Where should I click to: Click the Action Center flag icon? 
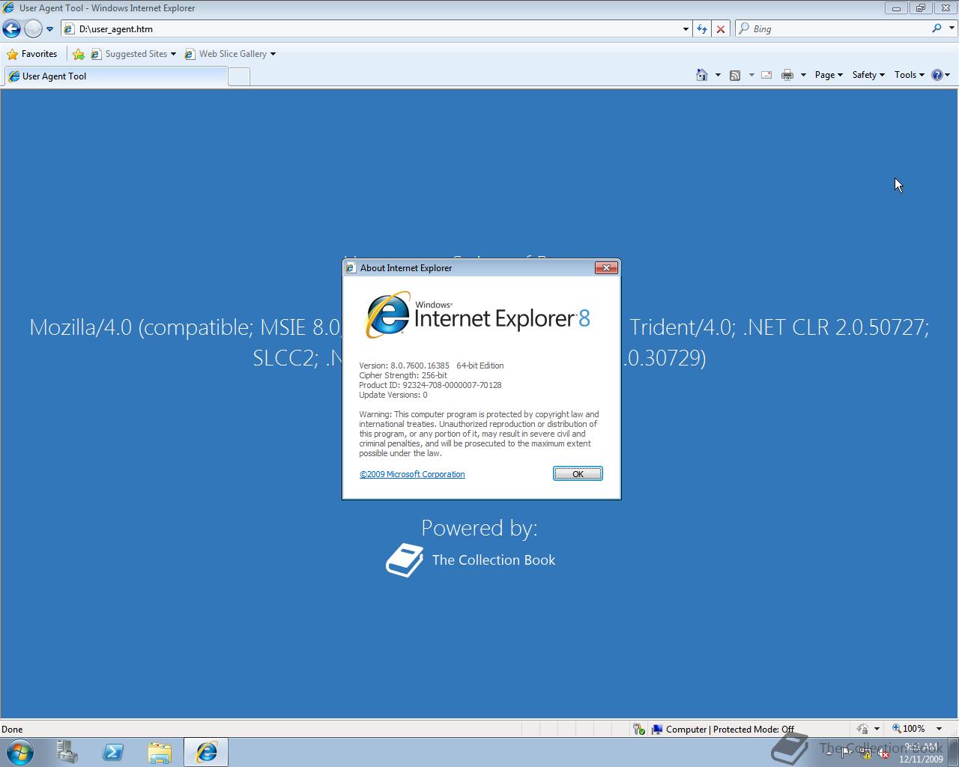pos(847,753)
